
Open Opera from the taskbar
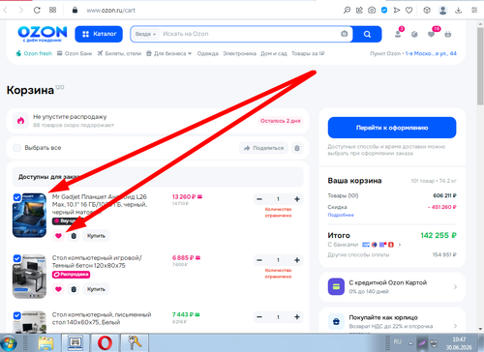(x=106, y=343)
